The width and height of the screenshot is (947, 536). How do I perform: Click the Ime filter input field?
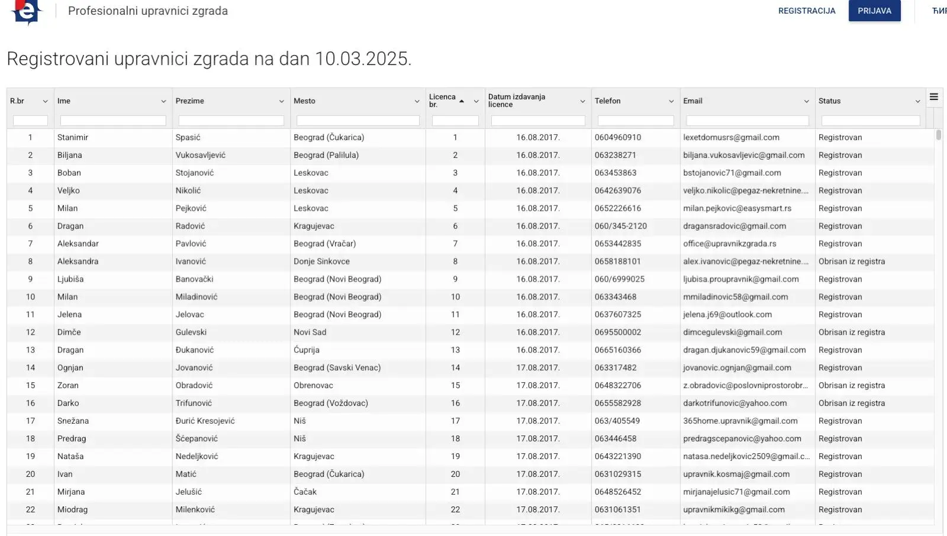[112, 120]
